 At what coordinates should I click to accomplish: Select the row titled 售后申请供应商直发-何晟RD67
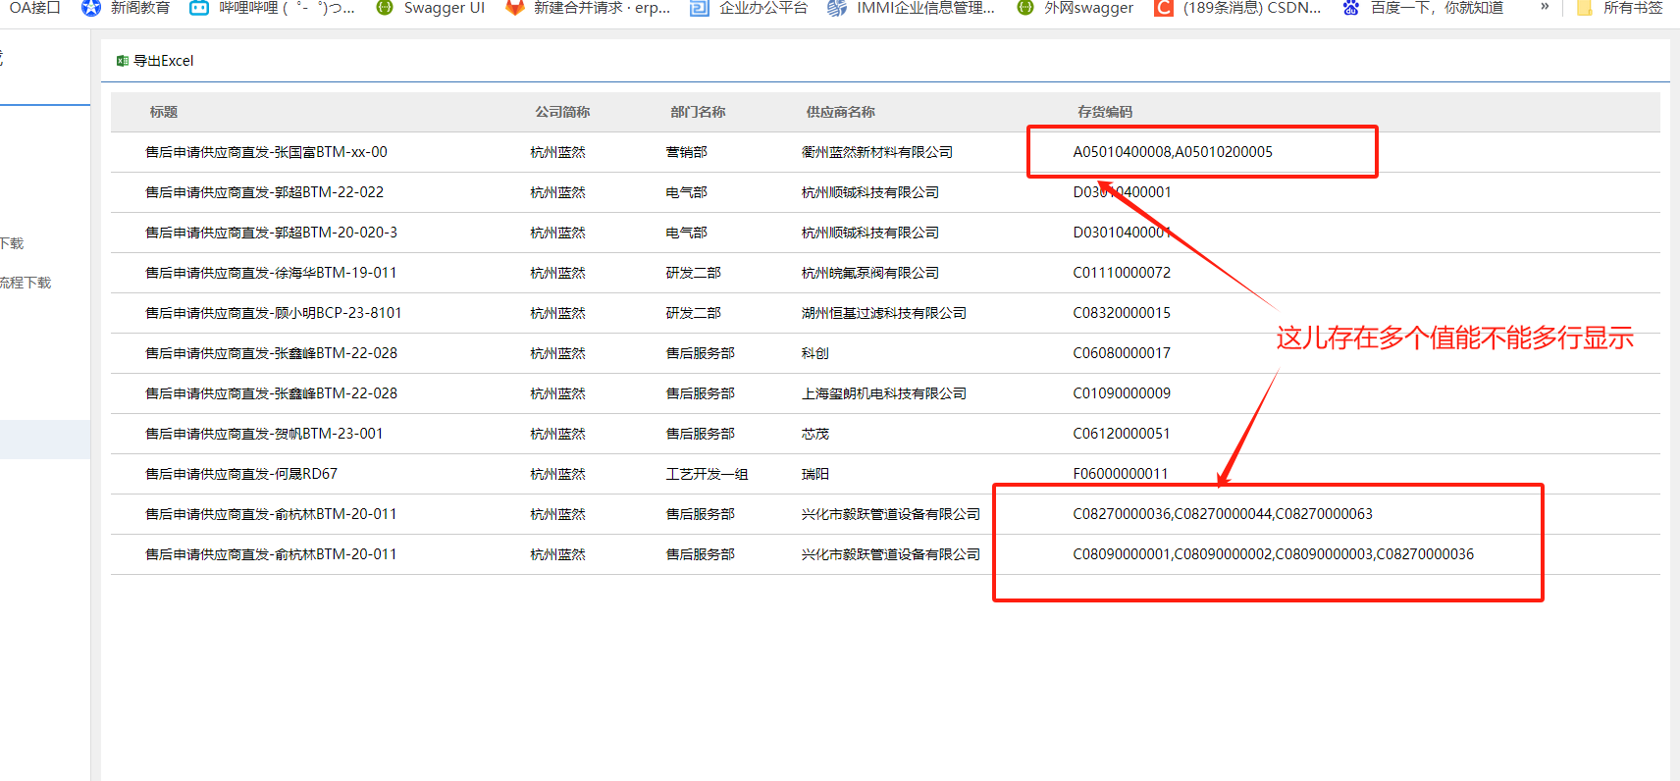(885, 474)
